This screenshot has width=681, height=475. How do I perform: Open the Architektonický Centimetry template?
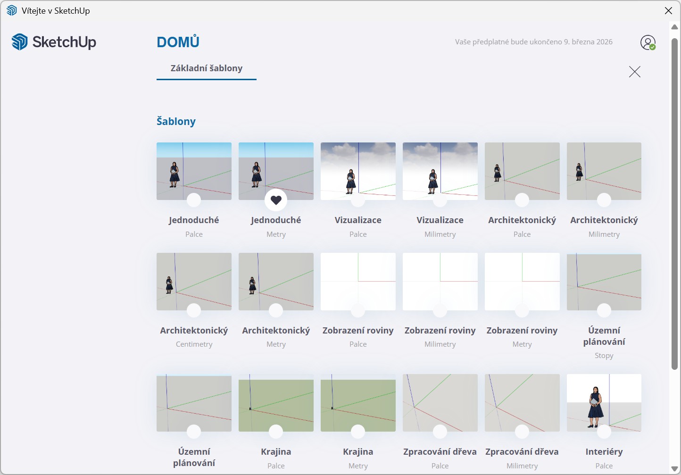[194, 281]
